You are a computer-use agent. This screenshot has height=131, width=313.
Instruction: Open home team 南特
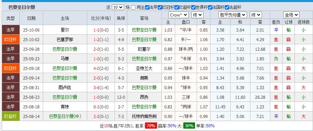pos(65,107)
